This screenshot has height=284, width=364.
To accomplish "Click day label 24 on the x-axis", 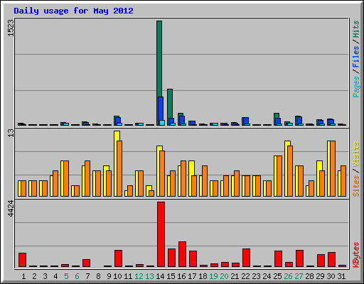I will [x=267, y=276].
